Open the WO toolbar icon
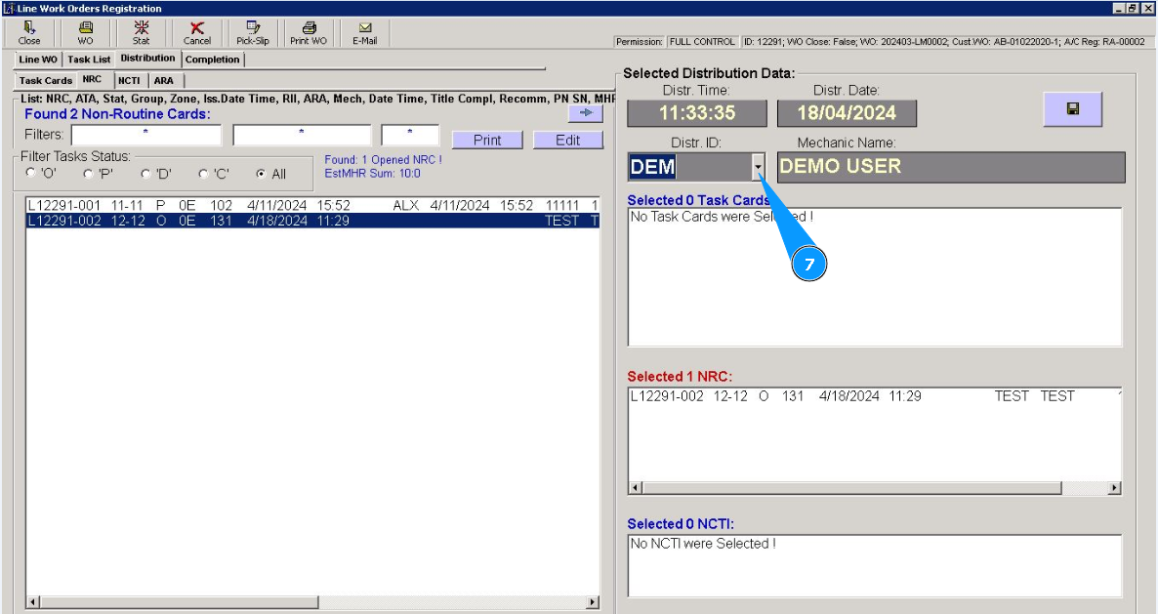This screenshot has width=1158, height=614. pos(86,33)
